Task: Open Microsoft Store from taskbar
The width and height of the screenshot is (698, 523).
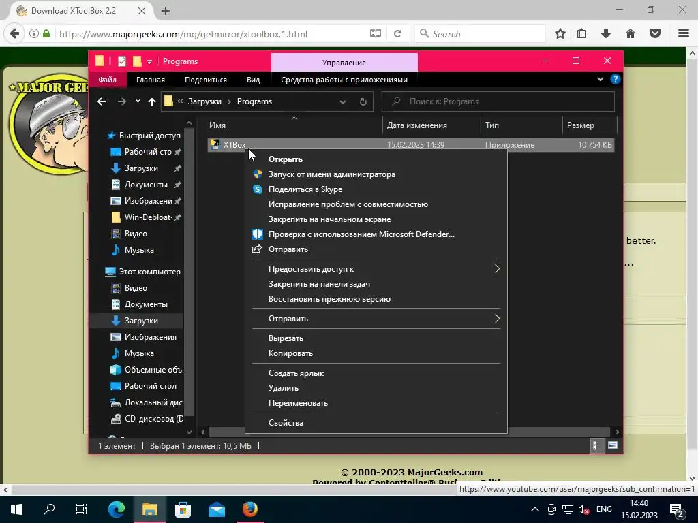Action: click(x=183, y=509)
